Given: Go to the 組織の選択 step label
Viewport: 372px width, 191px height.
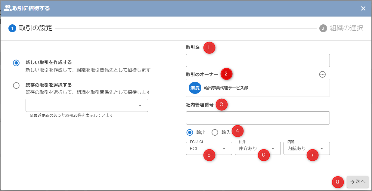Looking at the screenshot, I should click(346, 28).
